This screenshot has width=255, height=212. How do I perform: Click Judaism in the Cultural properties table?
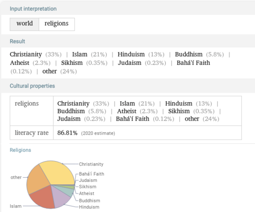tap(69, 119)
